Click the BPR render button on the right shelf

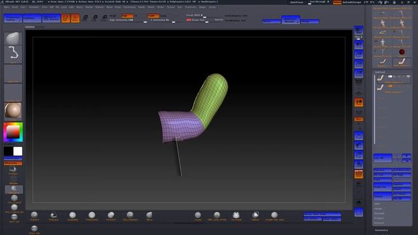pyautogui.click(x=359, y=31)
